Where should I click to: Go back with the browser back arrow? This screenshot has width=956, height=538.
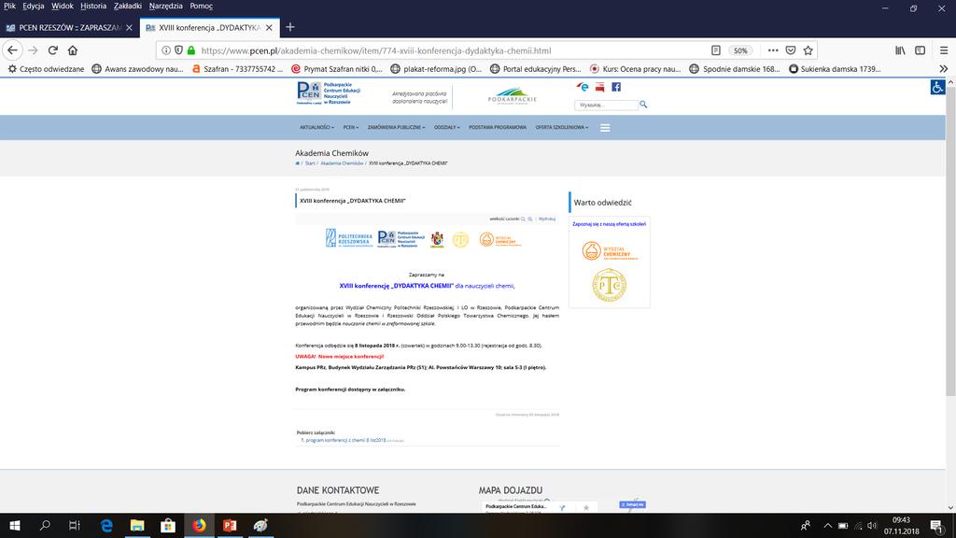pos(13,50)
